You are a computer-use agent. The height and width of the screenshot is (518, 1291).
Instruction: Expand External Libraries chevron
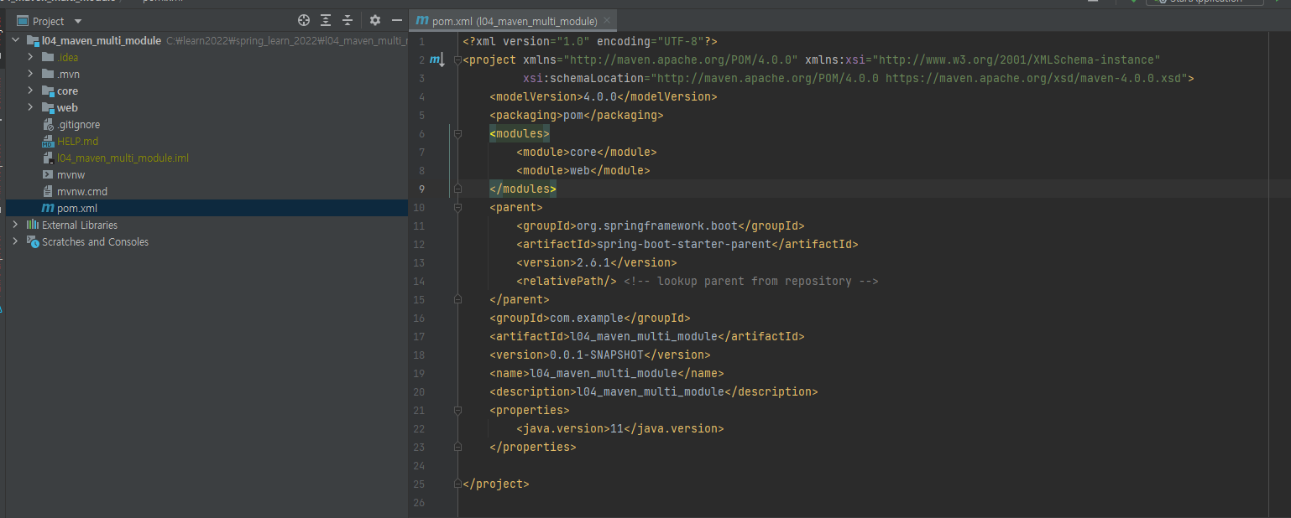pos(15,225)
